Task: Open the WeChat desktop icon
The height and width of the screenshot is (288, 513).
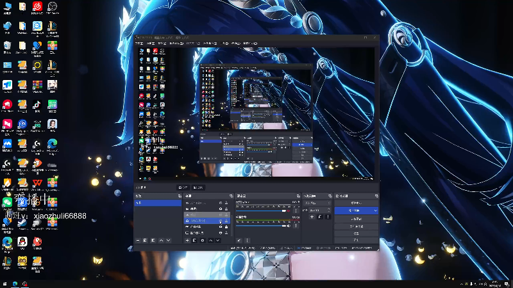Action: [x=7, y=204]
